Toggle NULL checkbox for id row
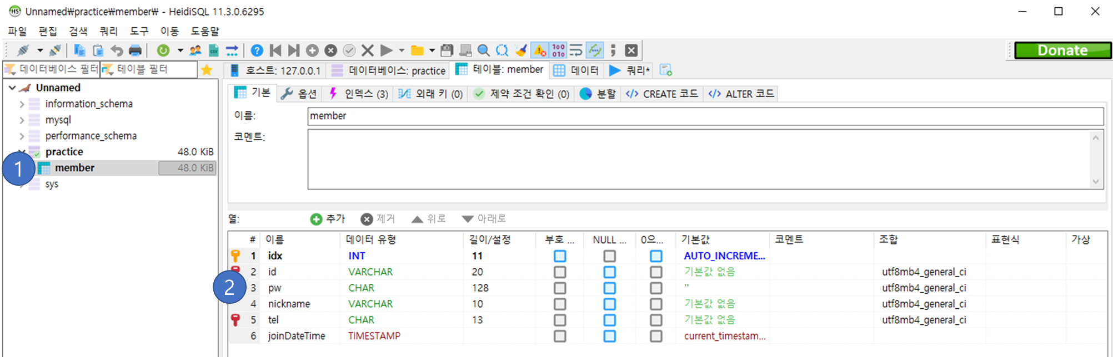Screen dimensions: 1113x357 point(610,272)
